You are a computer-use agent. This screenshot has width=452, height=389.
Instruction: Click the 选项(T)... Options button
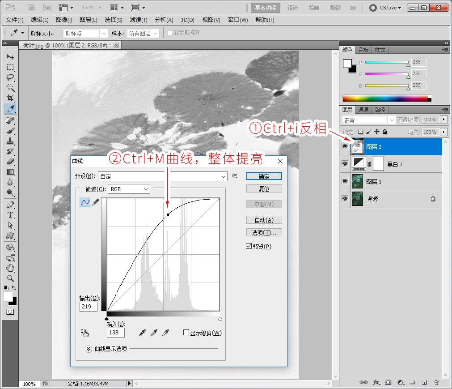(x=264, y=233)
